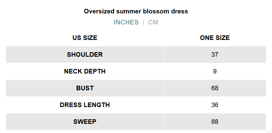Screen dimensions: 272x133
Task: Click the sweep value 88
Action: pyautogui.click(x=215, y=122)
